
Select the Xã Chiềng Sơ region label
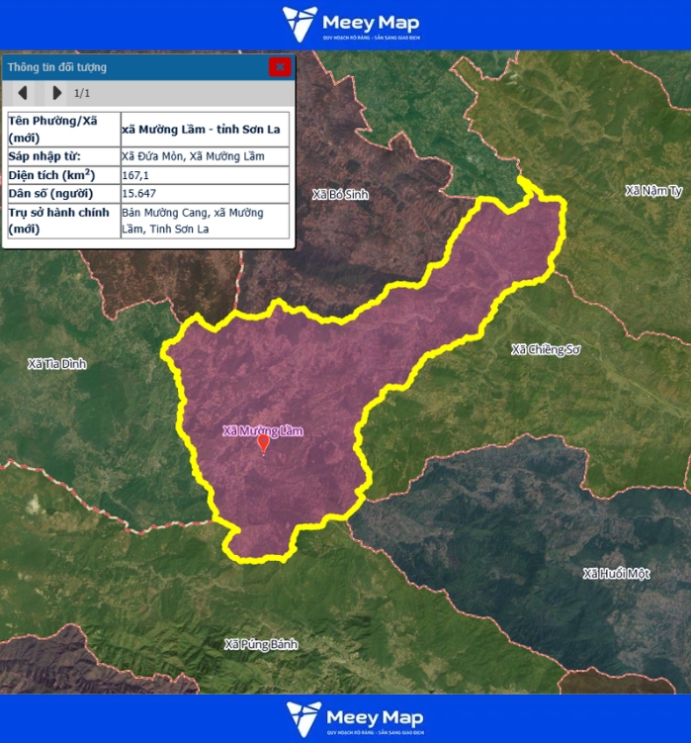pos(544,349)
